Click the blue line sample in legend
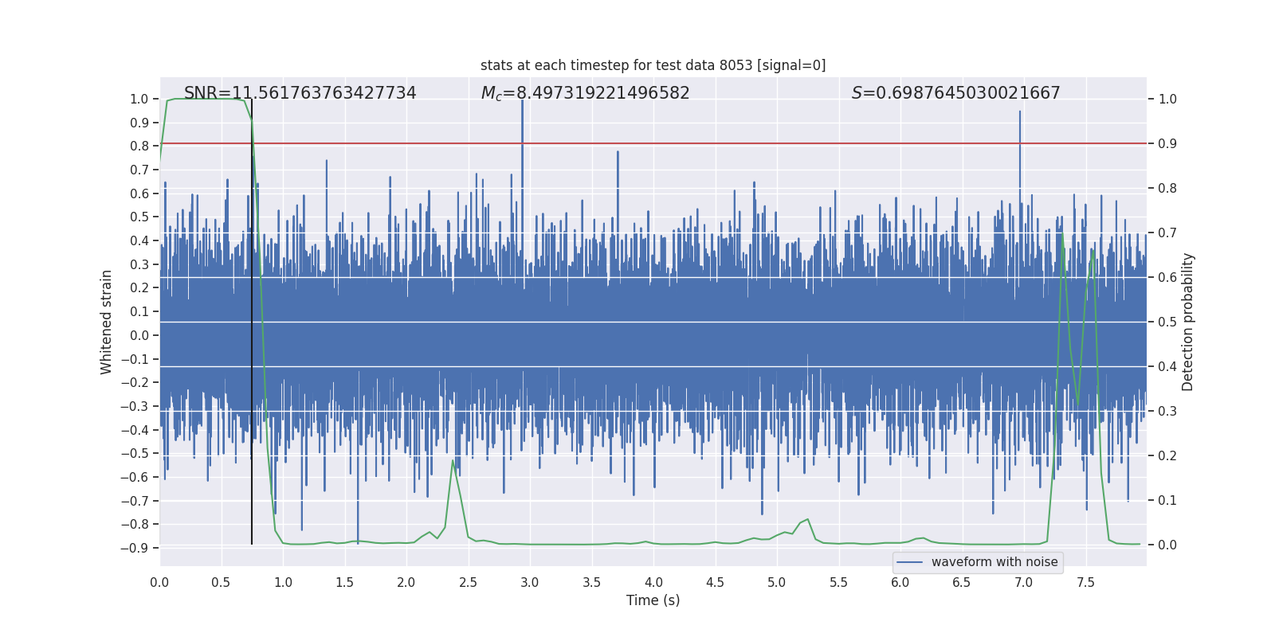This screenshot has width=1275, height=637. pos(909,562)
